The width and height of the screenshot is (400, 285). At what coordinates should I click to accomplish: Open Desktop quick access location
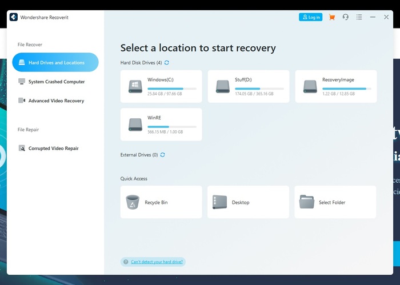point(249,202)
